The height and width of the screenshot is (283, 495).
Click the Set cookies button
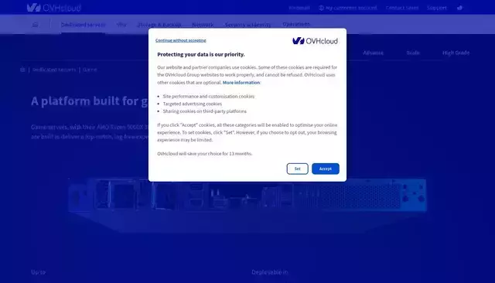pos(297,169)
